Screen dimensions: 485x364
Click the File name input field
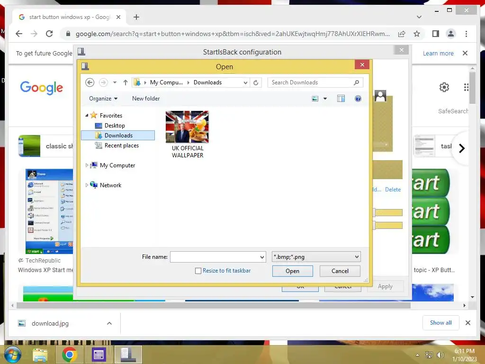click(215, 257)
